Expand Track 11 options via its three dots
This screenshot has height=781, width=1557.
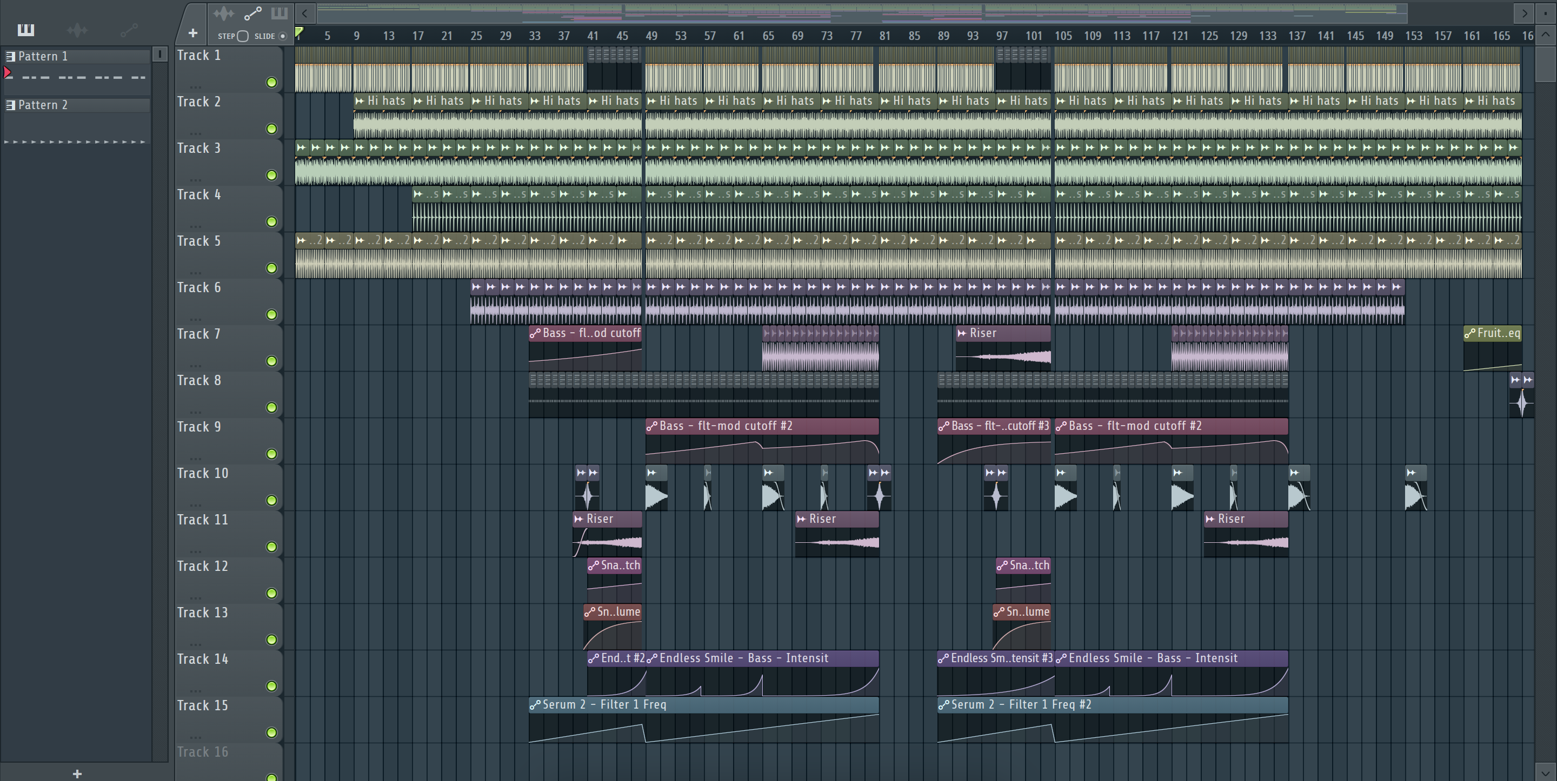click(195, 551)
